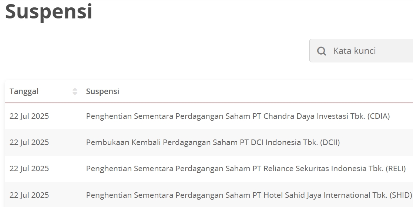Select date cell of the CDIA row

tap(29, 116)
